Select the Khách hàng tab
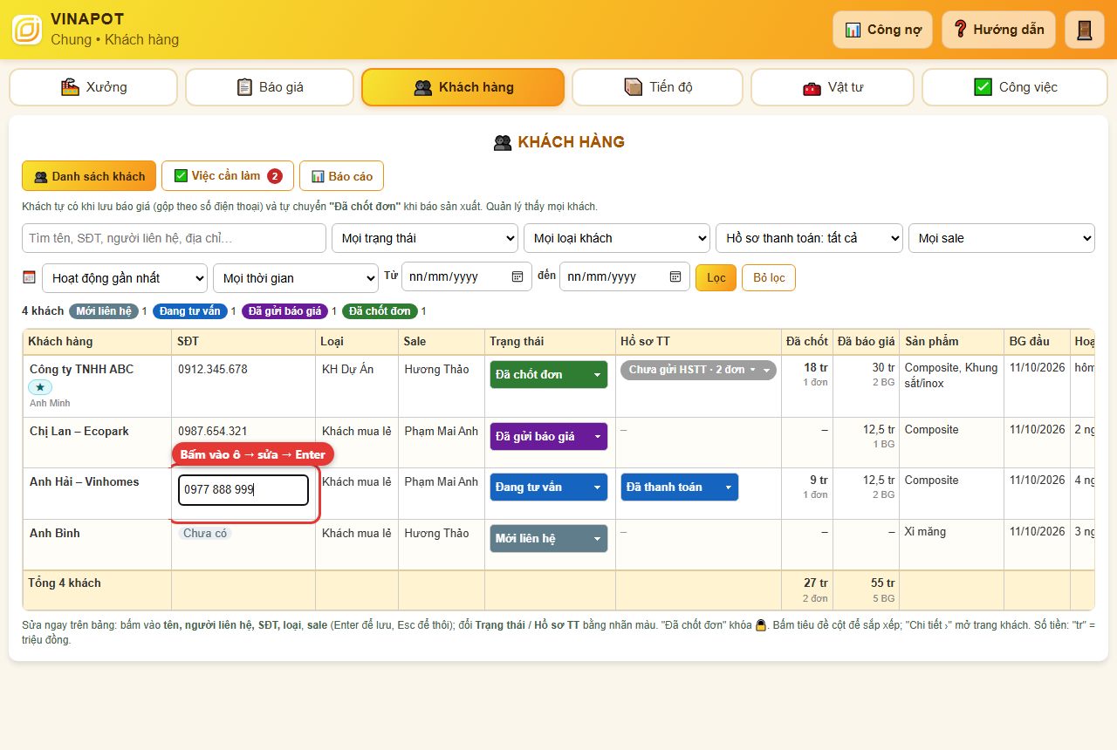The image size is (1117, 750). [x=463, y=87]
